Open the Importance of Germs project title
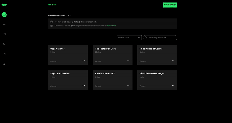The height and width of the screenshot is (123, 232). click(x=151, y=49)
